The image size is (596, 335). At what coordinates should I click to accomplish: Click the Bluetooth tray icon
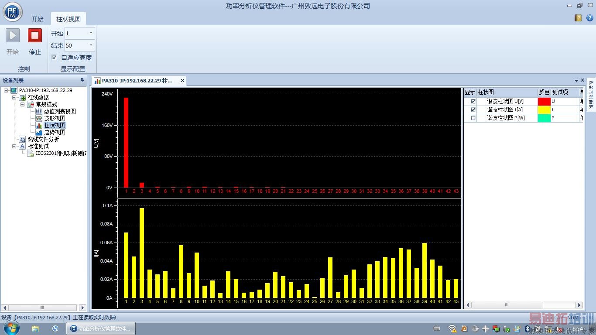coord(527,328)
